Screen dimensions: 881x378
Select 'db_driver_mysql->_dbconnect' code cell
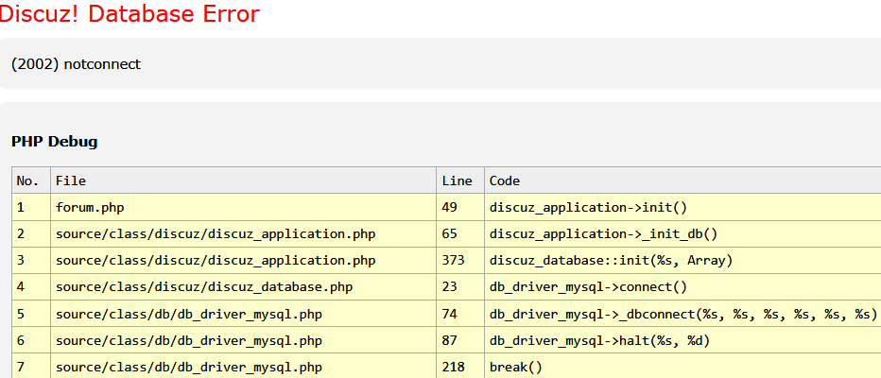tap(682, 314)
